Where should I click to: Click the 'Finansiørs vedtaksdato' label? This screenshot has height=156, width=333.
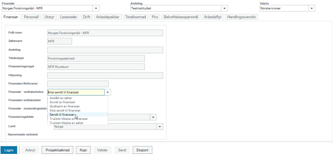click(25, 100)
